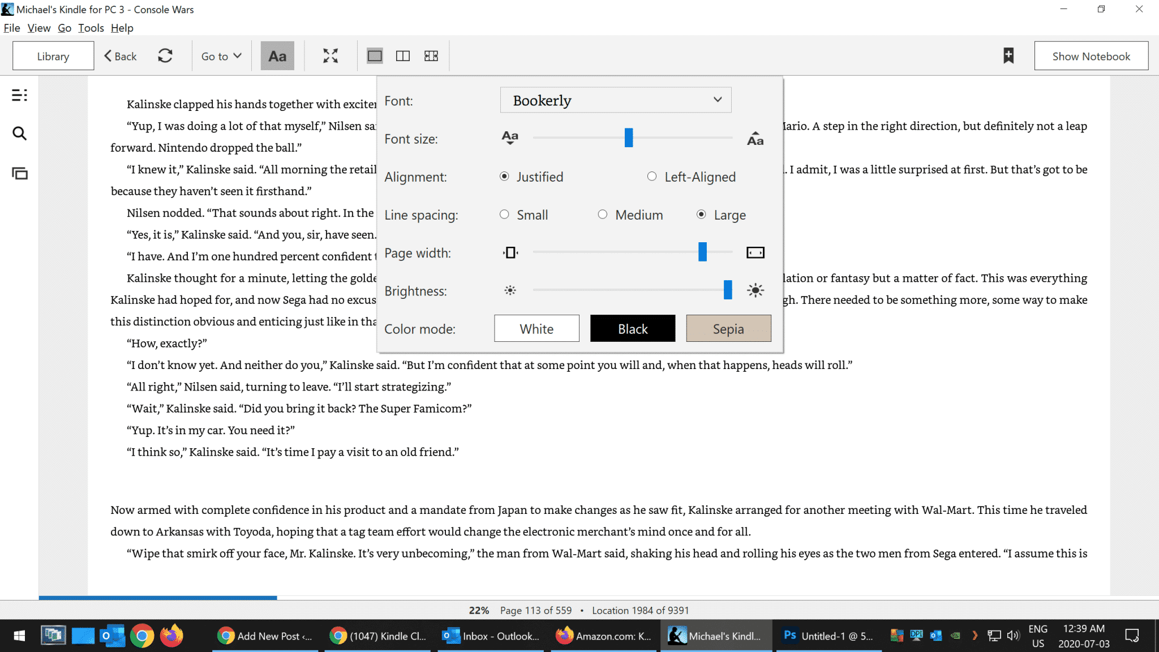Sync the book with refresh icon

[165, 55]
